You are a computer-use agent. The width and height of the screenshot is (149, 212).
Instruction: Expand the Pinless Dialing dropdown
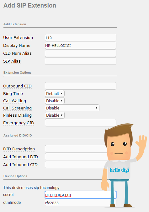click(55, 115)
